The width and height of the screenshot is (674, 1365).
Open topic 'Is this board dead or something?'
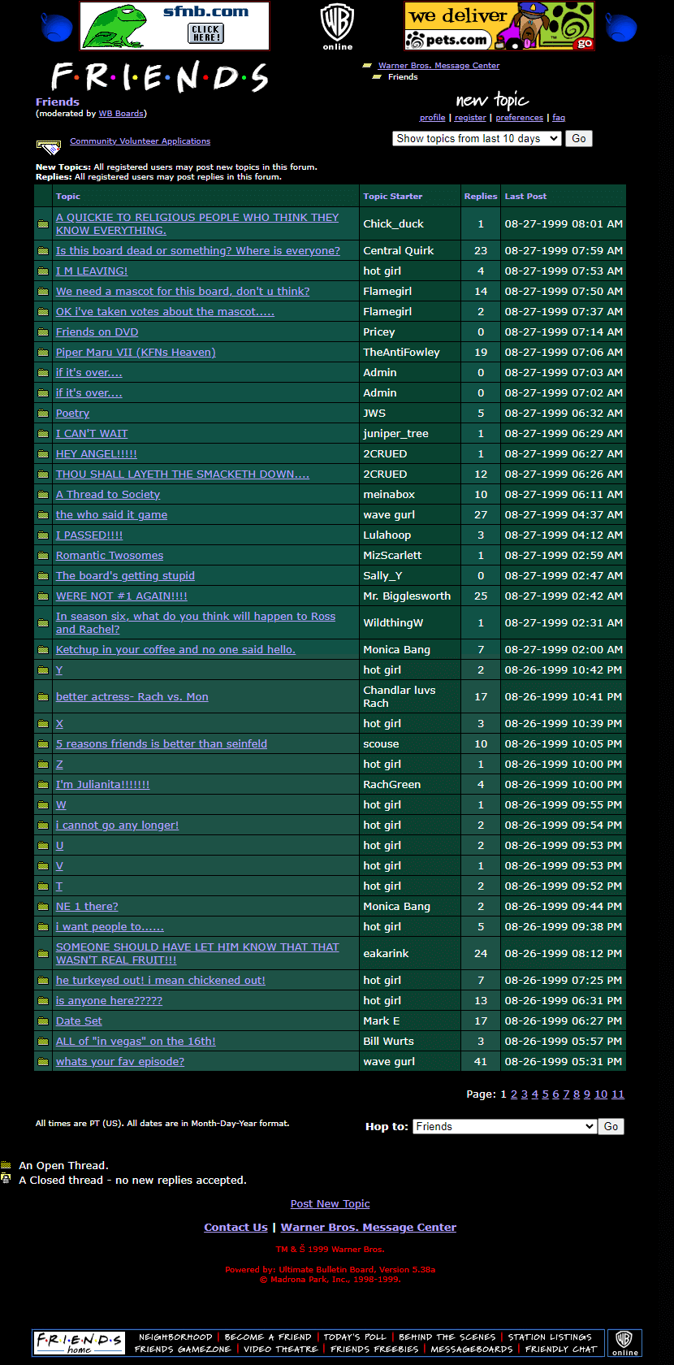click(198, 251)
